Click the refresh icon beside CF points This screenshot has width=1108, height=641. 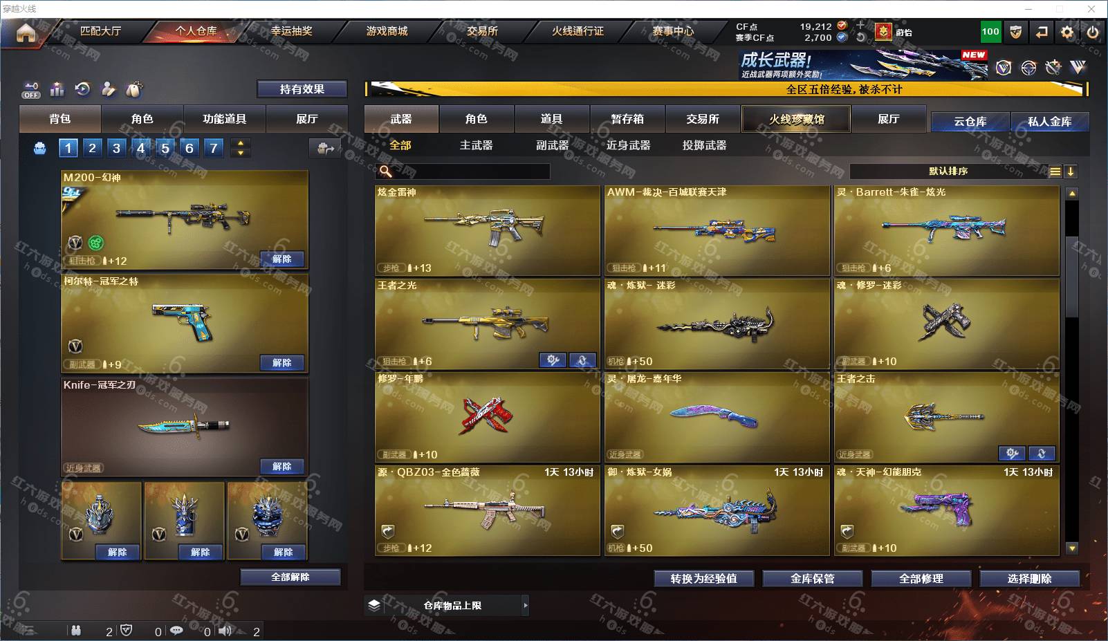coord(860,38)
